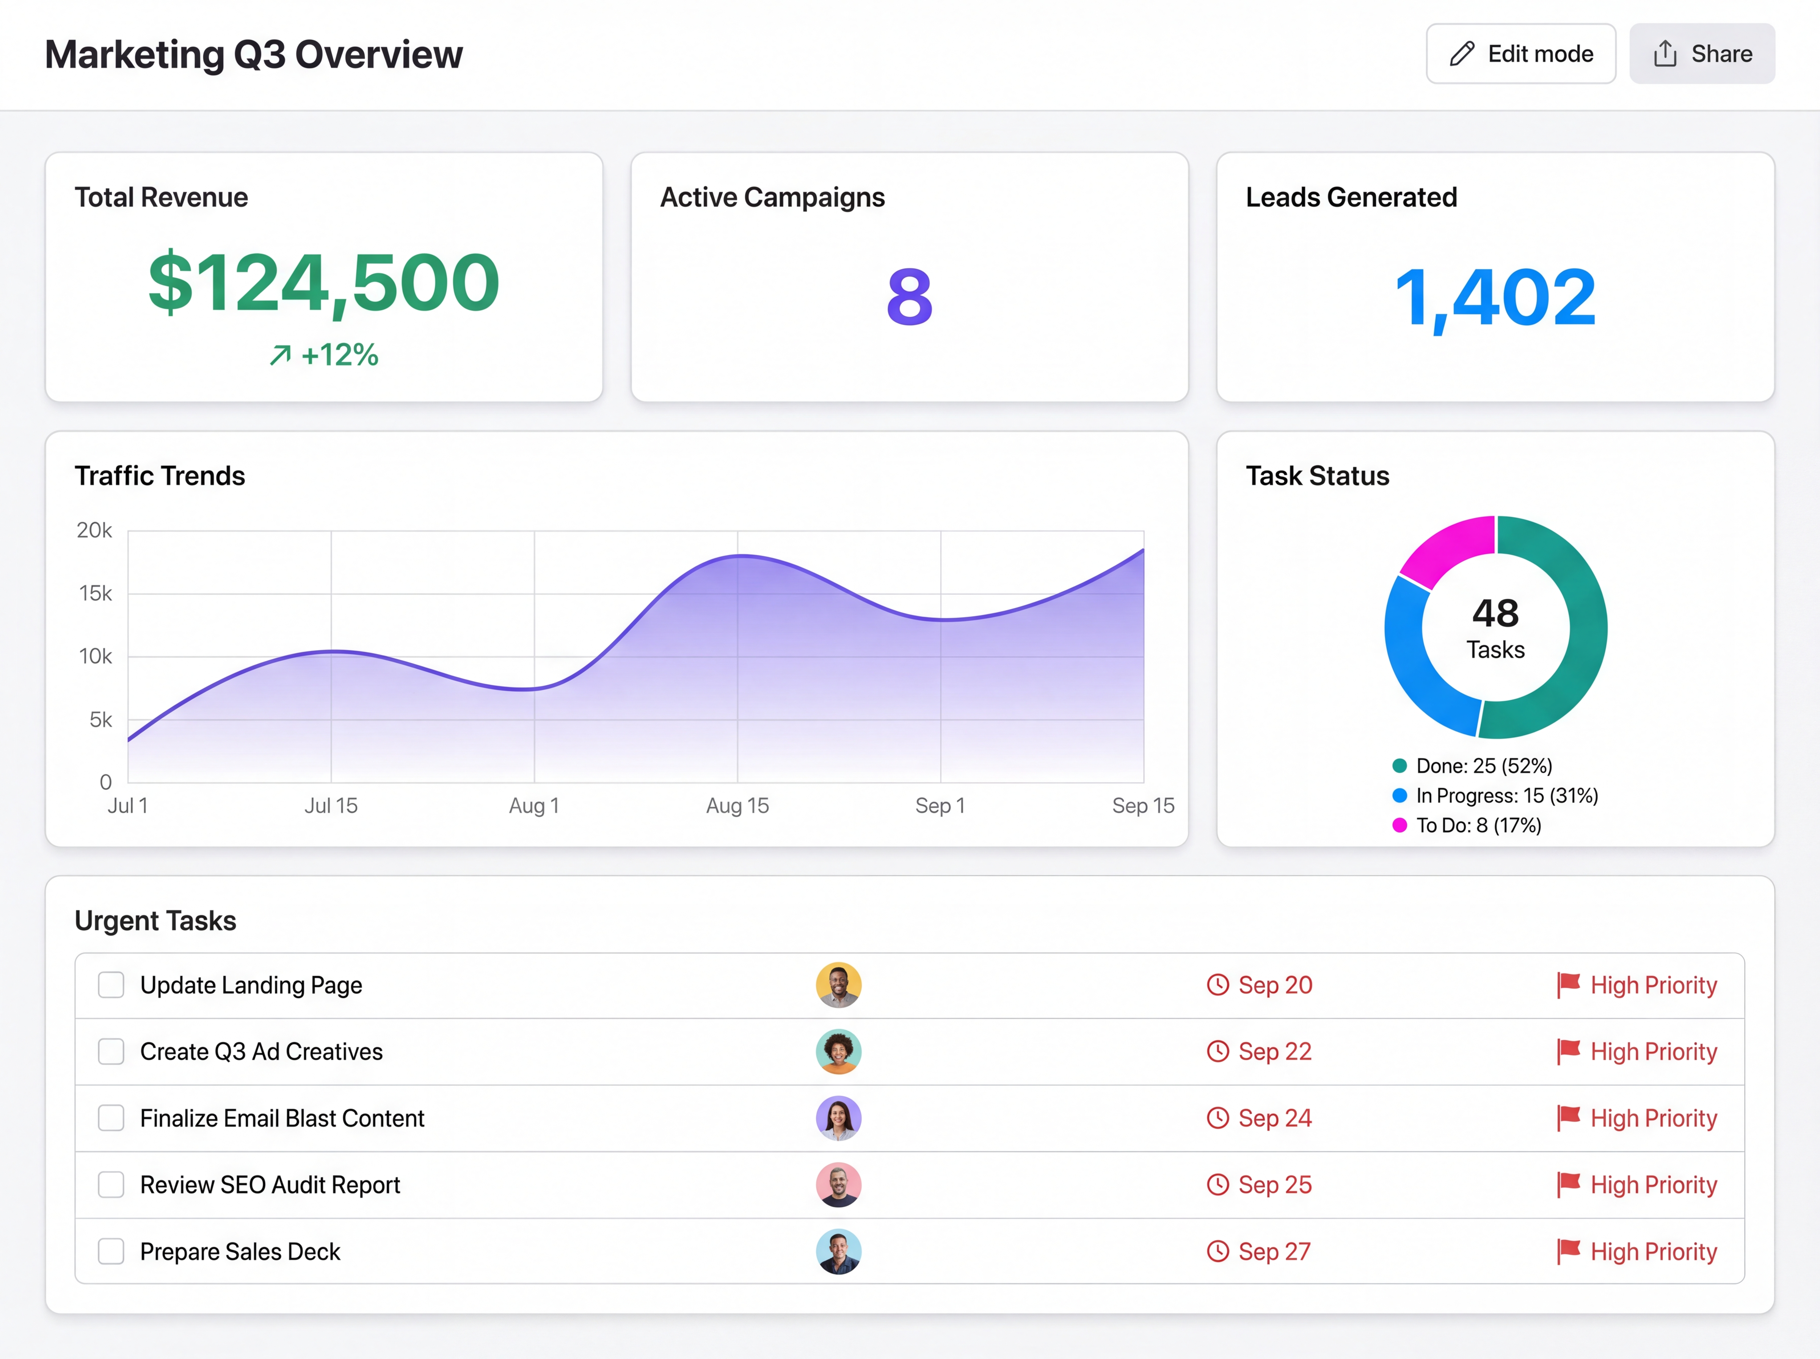Viewport: 1820px width, 1359px height.
Task: Click the share upload arrow icon
Action: point(1665,53)
